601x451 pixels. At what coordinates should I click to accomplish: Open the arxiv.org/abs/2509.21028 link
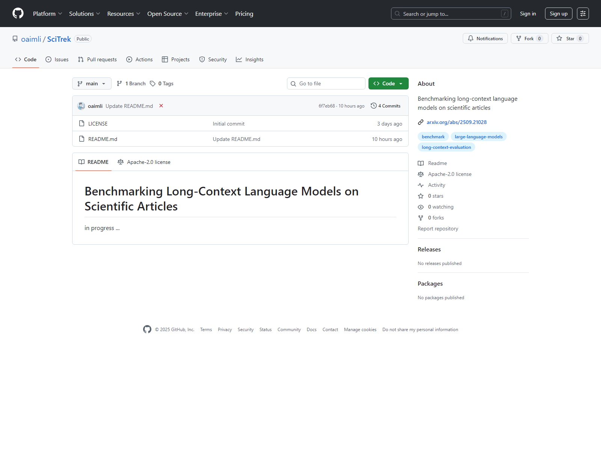(x=457, y=122)
